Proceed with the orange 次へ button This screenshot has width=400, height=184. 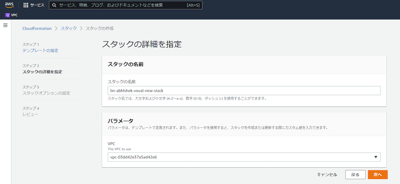[378, 174]
